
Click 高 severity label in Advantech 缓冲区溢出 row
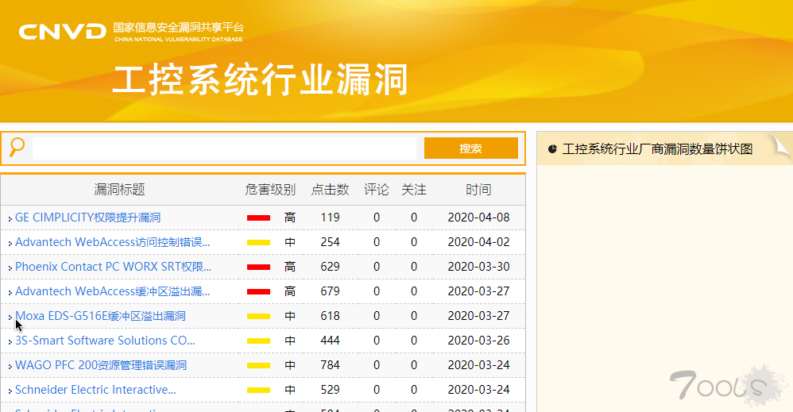[290, 291]
